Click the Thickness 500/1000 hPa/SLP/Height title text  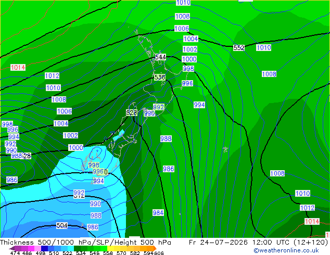point(85,243)
